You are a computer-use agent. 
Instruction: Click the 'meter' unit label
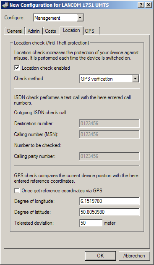coord(110,223)
